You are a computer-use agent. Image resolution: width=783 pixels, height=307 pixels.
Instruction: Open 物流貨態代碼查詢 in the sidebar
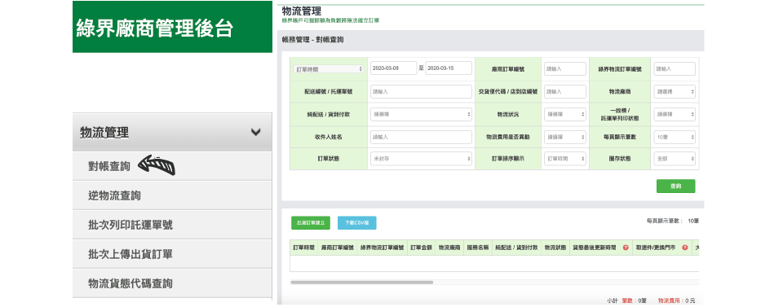(x=172, y=283)
